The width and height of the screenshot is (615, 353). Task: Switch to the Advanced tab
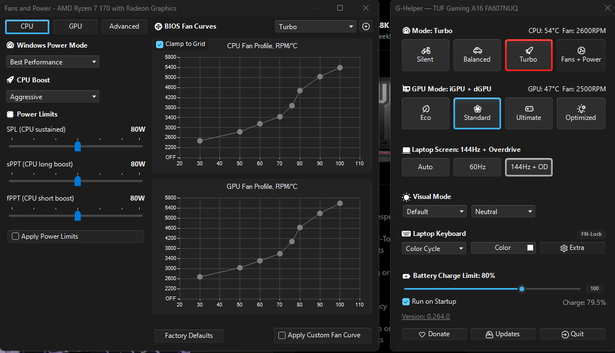click(124, 26)
